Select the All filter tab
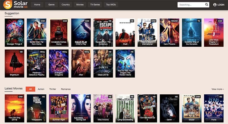 tap(30, 89)
